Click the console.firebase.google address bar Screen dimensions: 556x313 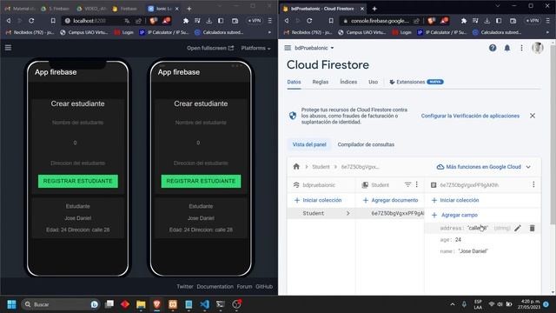(380, 21)
